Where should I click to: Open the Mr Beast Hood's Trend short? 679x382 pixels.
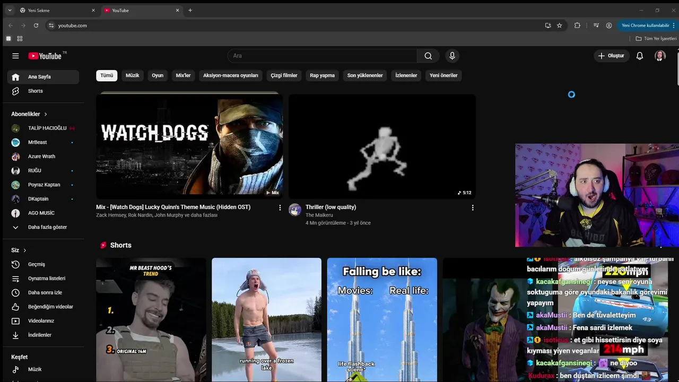pos(151,320)
